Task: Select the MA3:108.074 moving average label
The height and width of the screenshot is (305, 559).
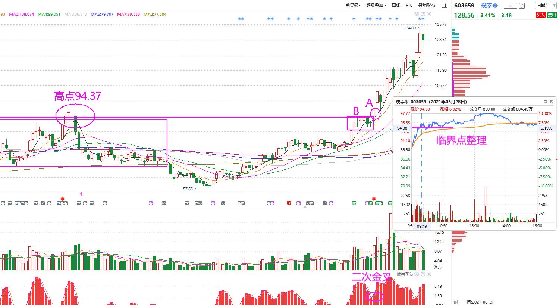Action: click(x=21, y=14)
